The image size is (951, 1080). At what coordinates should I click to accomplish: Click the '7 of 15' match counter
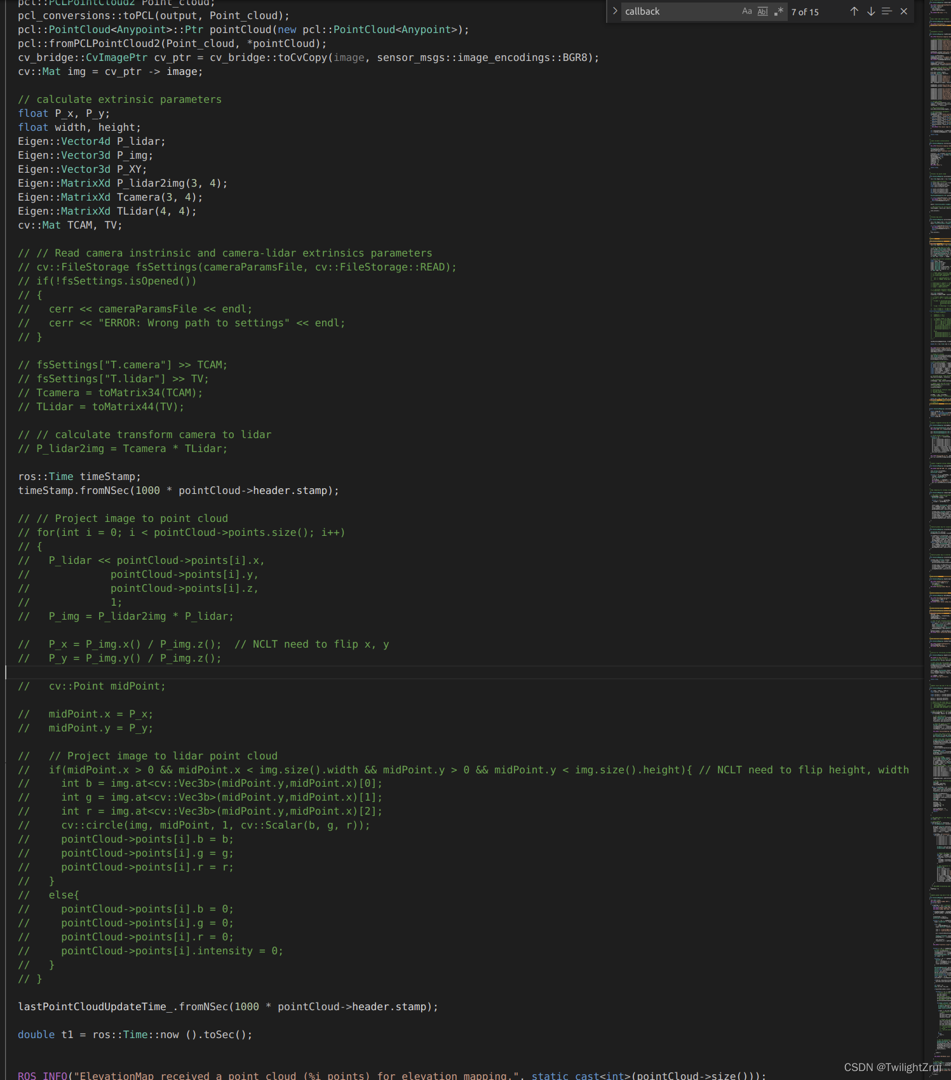click(x=805, y=12)
